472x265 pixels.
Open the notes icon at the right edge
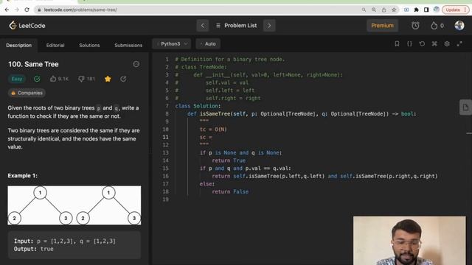[x=465, y=107]
